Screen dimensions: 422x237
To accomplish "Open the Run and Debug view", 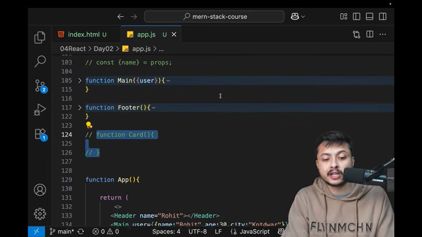I will click(x=39, y=110).
